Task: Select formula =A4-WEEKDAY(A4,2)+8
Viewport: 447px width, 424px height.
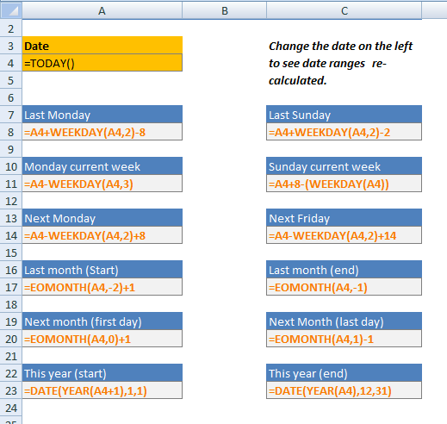Action: tap(102, 235)
